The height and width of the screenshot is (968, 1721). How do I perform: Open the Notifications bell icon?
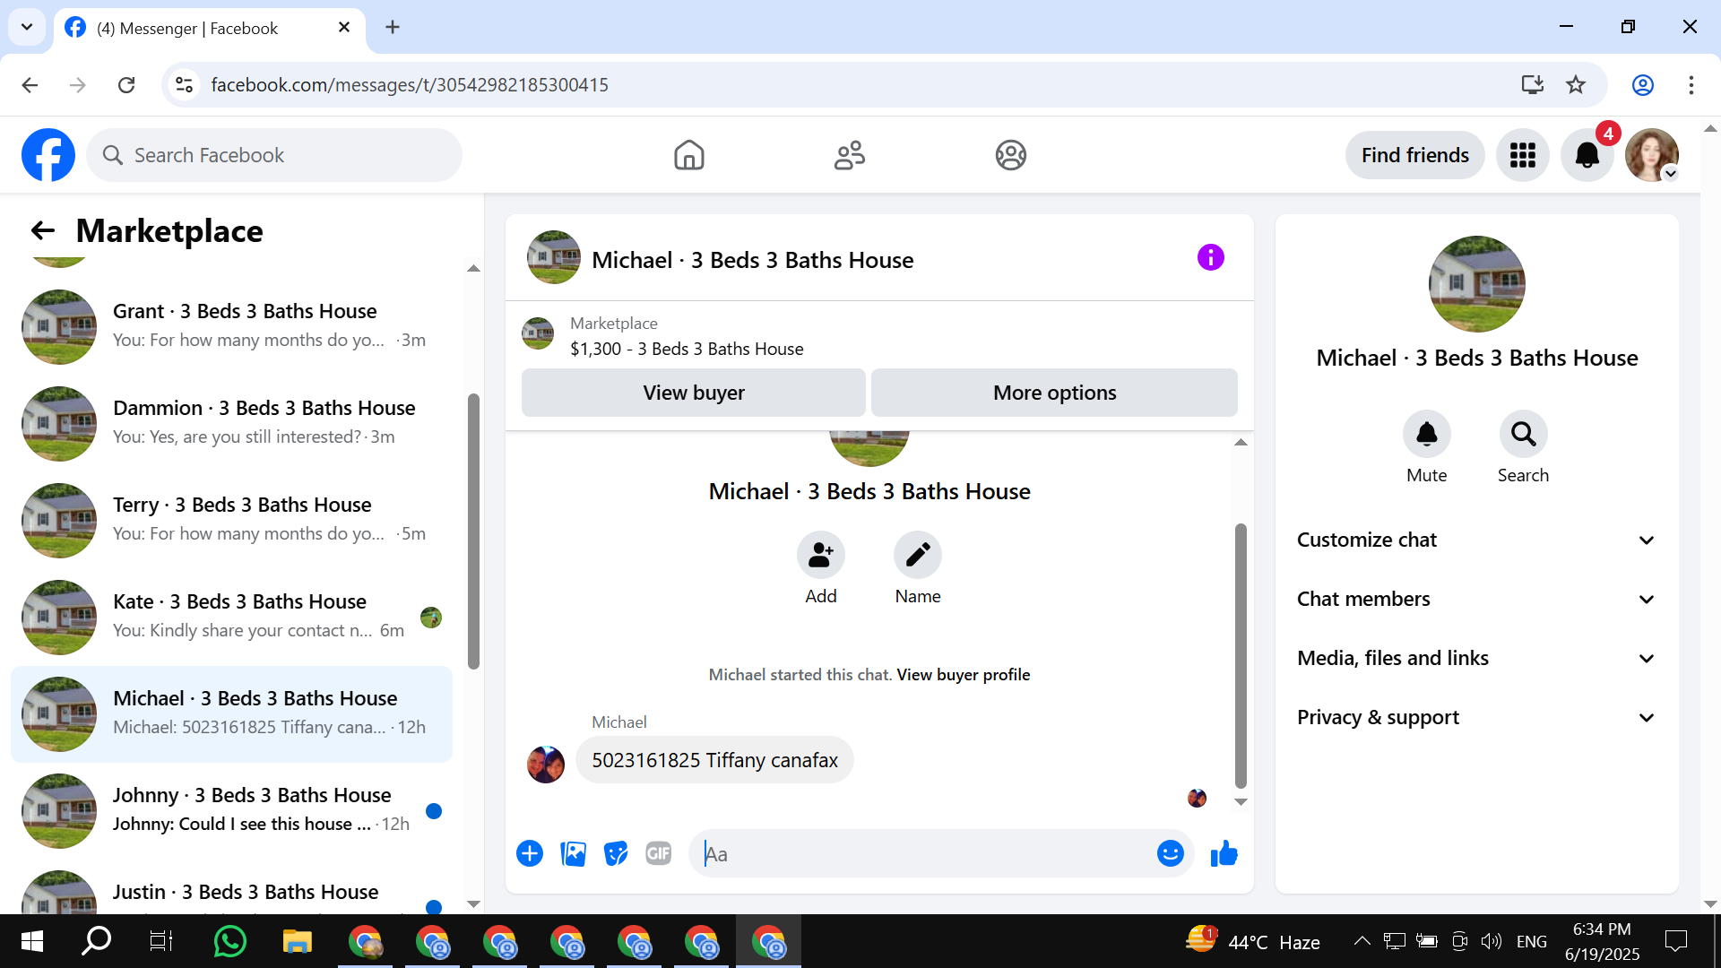point(1587,155)
